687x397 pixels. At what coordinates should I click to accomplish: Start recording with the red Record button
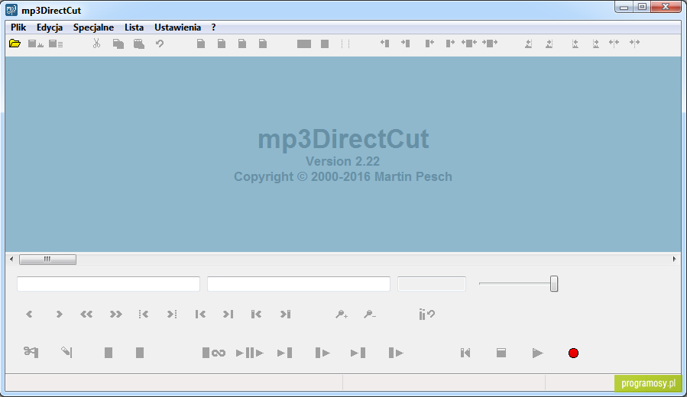coord(574,353)
